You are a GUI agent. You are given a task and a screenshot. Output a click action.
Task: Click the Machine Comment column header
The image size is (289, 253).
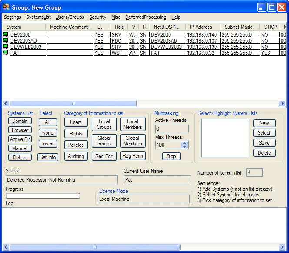[69, 27]
